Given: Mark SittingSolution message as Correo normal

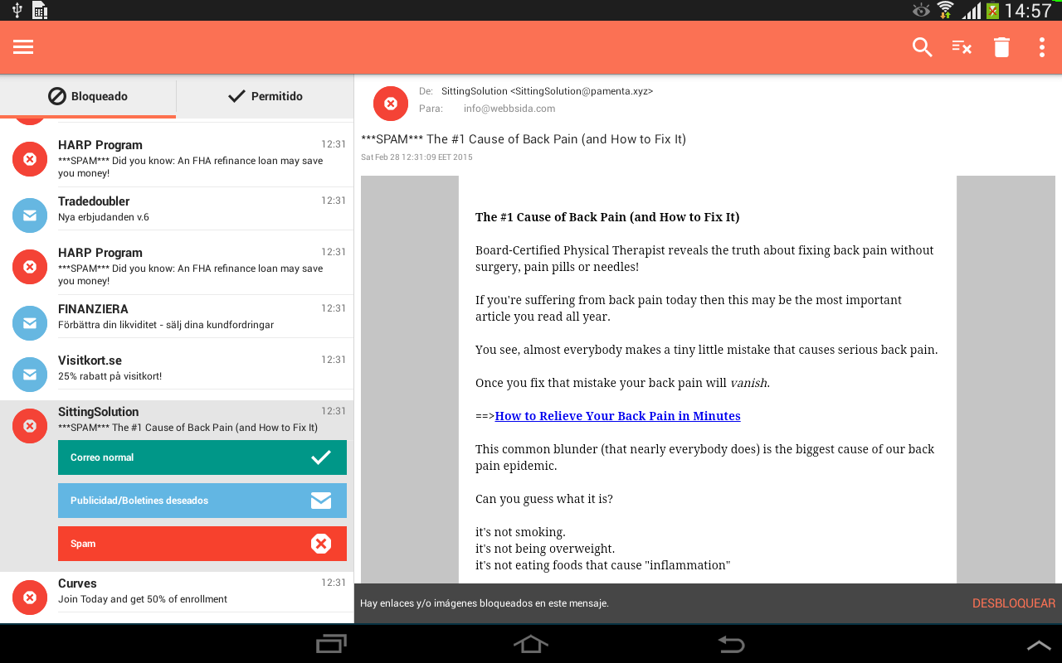Looking at the screenshot, I should tap(202, 457).
